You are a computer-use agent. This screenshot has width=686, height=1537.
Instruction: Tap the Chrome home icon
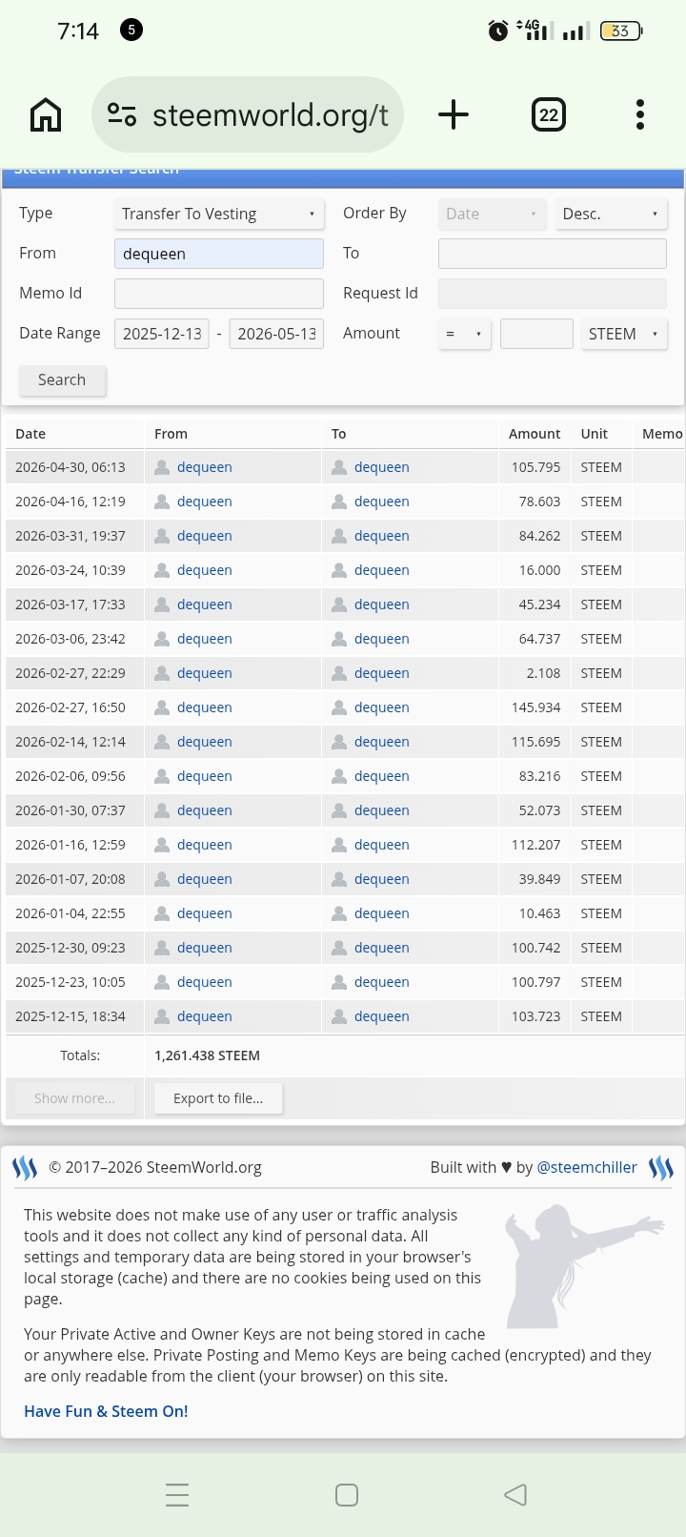(x=46, y=115)
